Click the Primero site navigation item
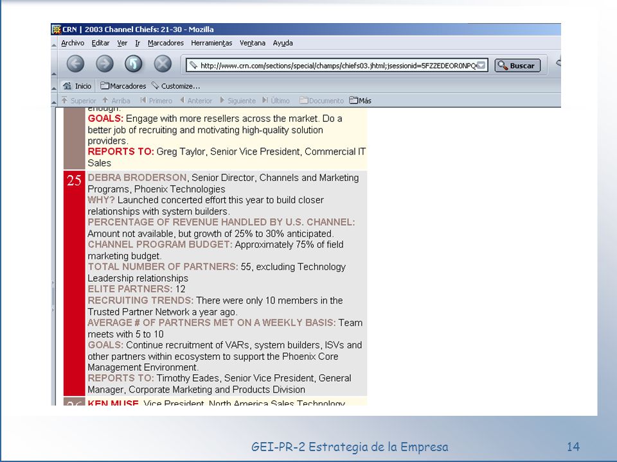 [x=156, y=101]
